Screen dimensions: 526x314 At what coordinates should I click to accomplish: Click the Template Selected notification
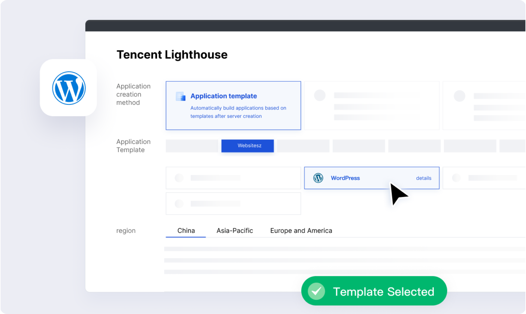(x=374, y=291)
